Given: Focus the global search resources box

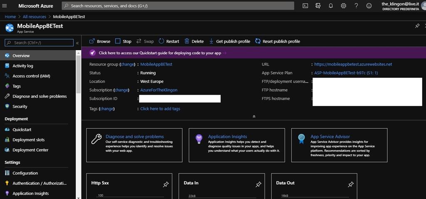Looking at the screenshot, I should (x=178, y=6).
